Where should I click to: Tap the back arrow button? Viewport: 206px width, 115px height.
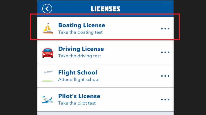pos(47,9)
